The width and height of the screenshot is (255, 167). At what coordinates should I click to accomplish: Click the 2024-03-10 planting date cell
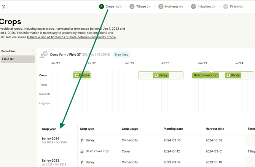point(172,140)
